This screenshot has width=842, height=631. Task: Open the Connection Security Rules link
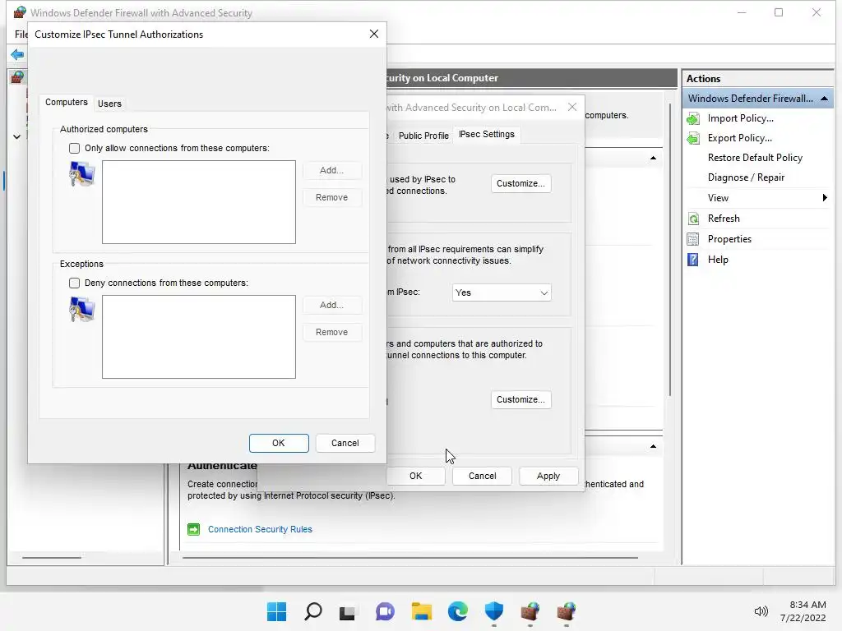pos(260,530)
